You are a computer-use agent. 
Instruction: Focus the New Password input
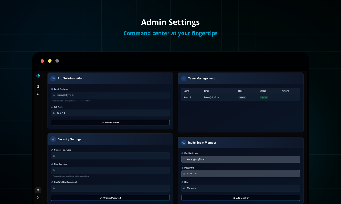coord(110,170)
